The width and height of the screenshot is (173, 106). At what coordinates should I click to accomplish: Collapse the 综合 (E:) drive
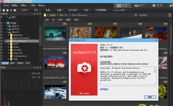tap(7, 32)
